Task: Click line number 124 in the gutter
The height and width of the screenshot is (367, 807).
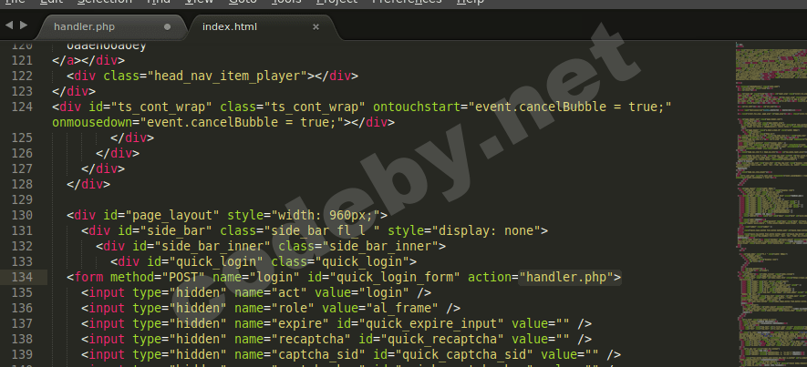Action: click(x=22, y=107)
